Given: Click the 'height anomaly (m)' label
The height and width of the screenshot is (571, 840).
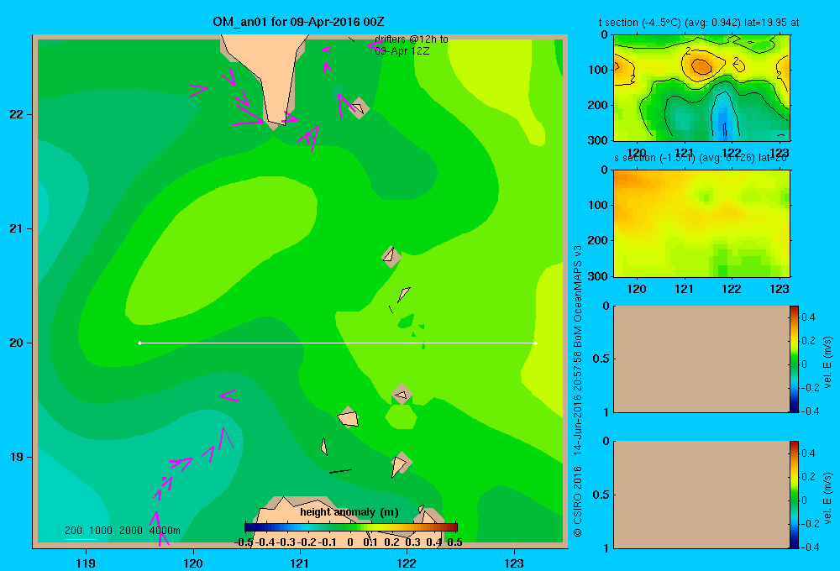Looking at the screenshot, I should [349, 512].
